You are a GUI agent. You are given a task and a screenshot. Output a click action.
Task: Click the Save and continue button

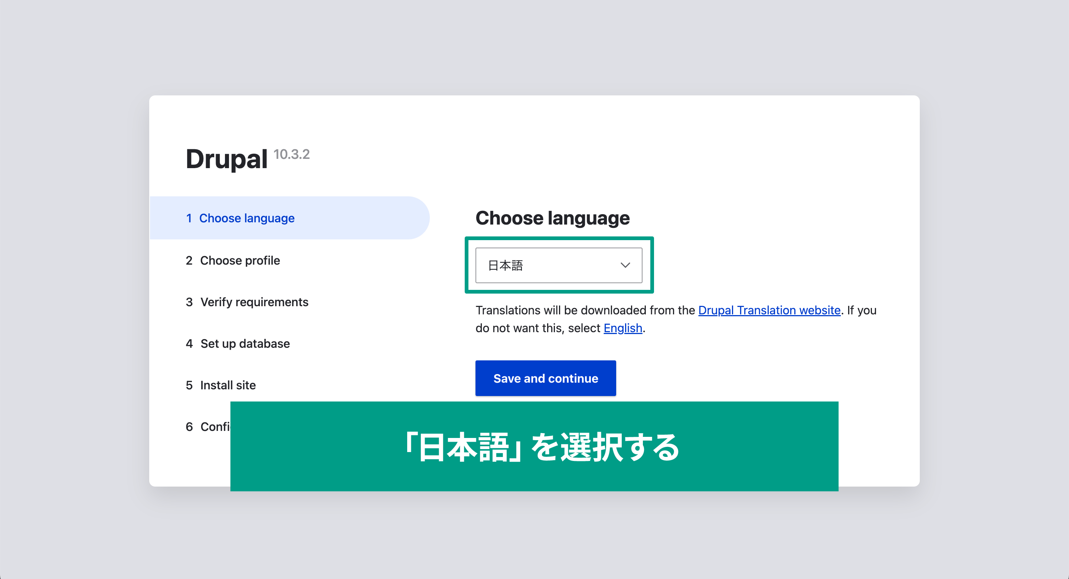point(546,378)
